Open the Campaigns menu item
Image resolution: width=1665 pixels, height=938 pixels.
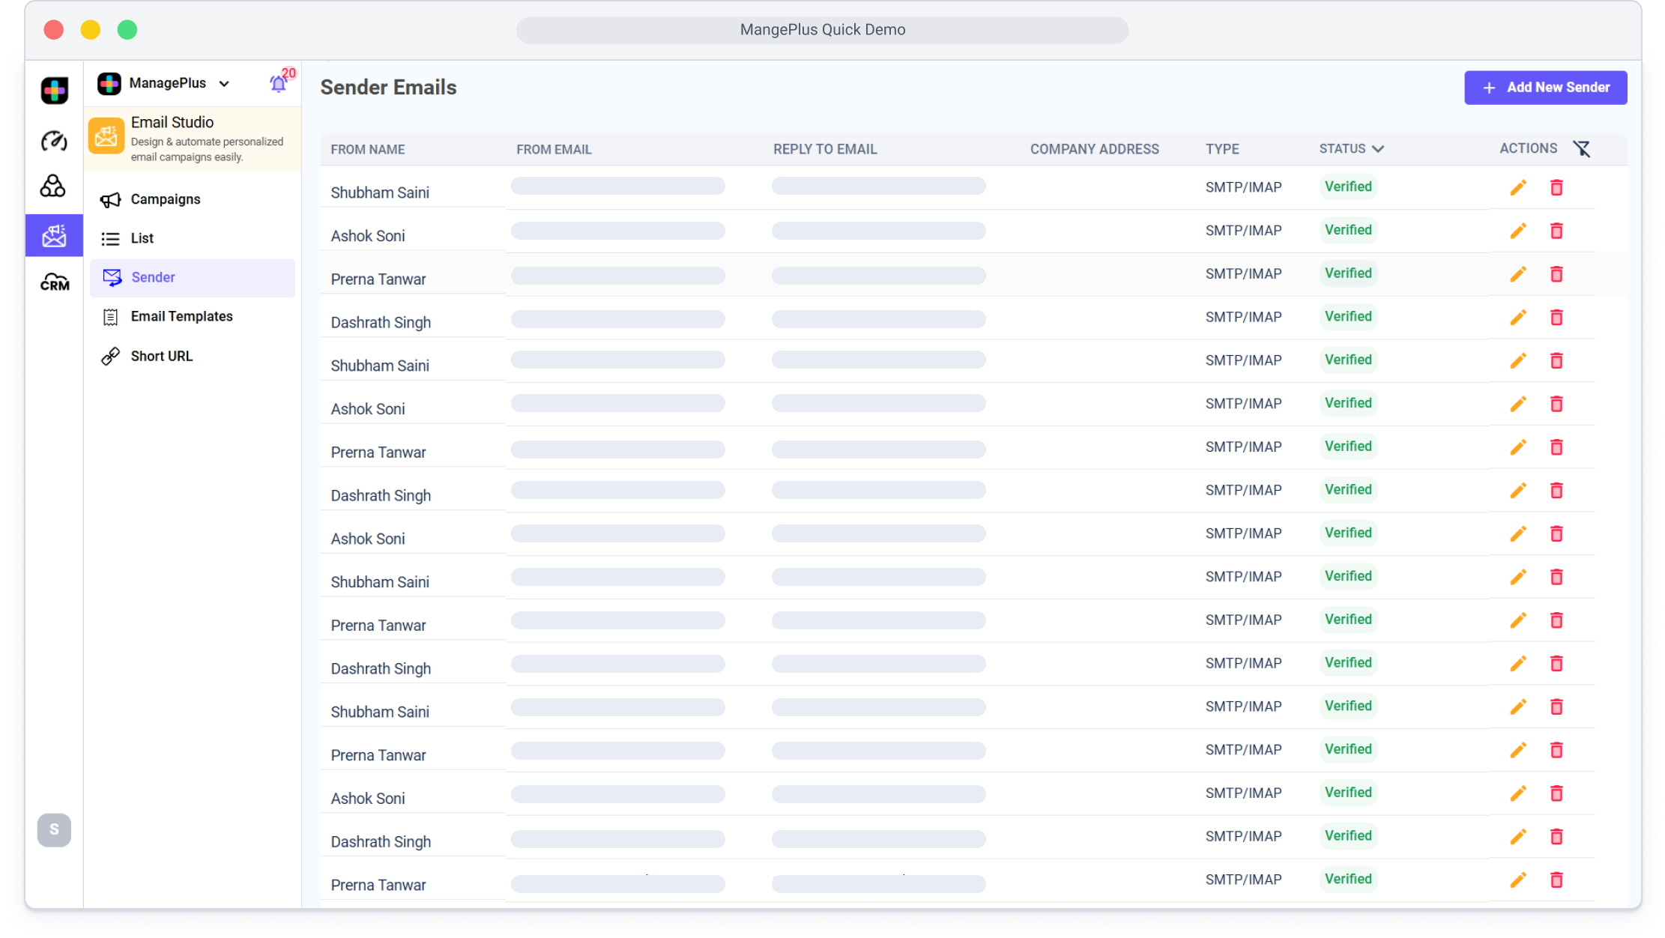(x=166, y=199)
